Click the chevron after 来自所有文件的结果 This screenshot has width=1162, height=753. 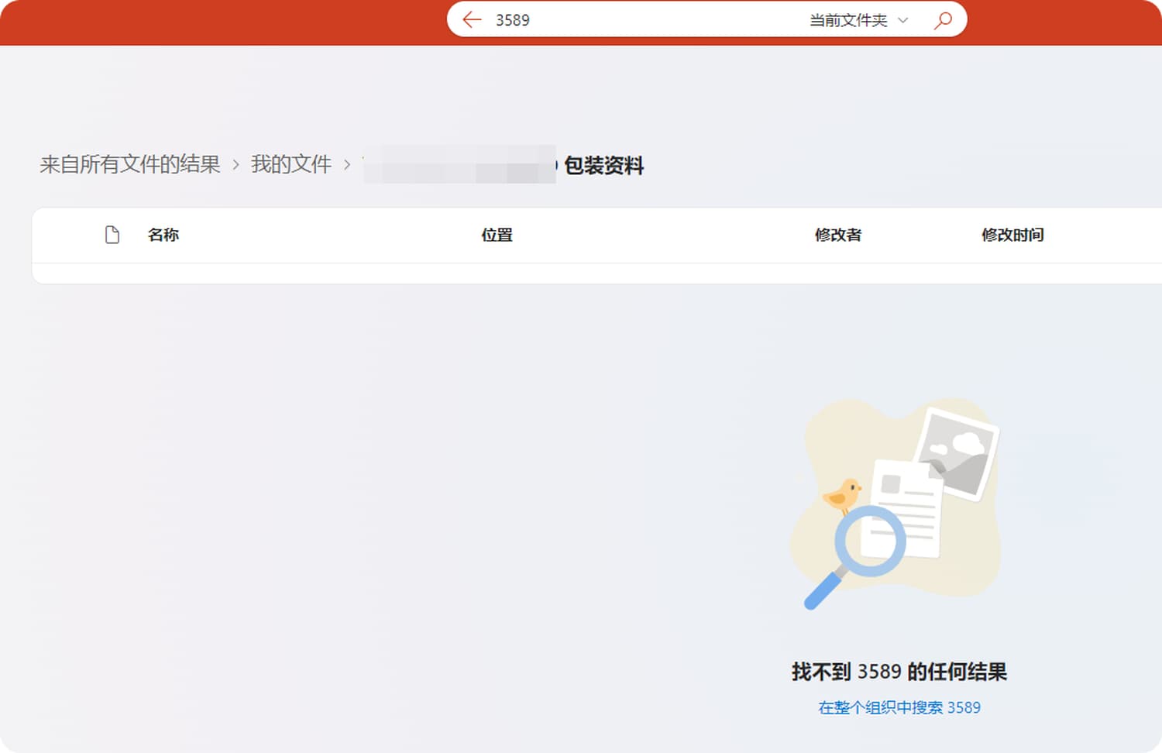tap(235, 165)
